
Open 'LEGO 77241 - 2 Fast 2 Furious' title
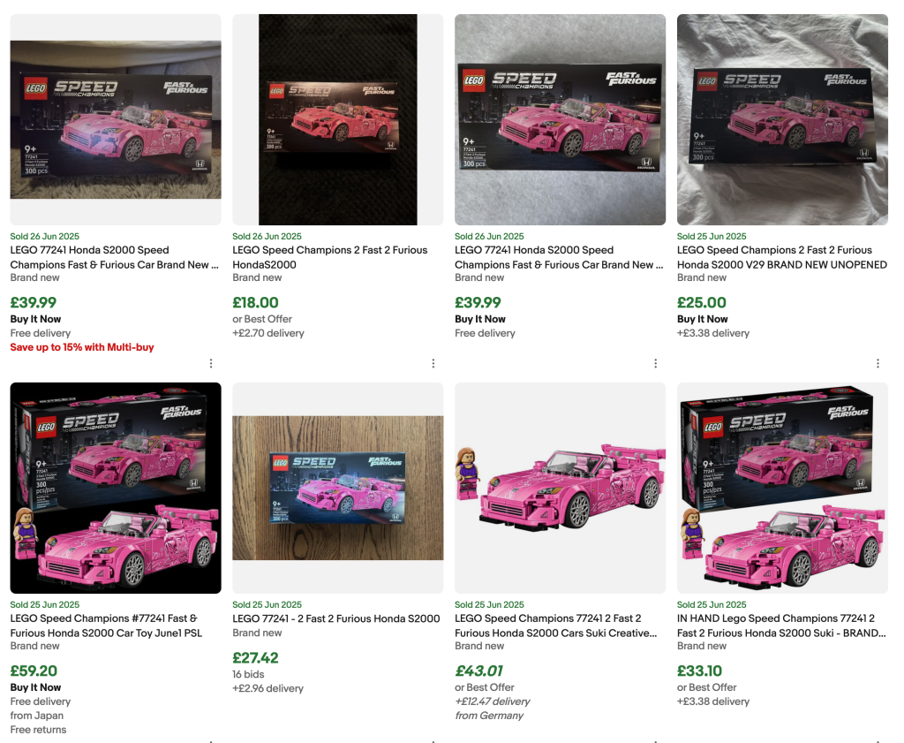coord(335,618)
